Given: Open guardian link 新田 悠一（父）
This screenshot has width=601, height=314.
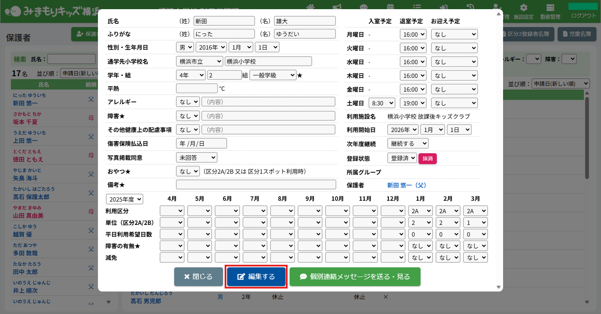Looking at the screenshot, I should point(406,185).
